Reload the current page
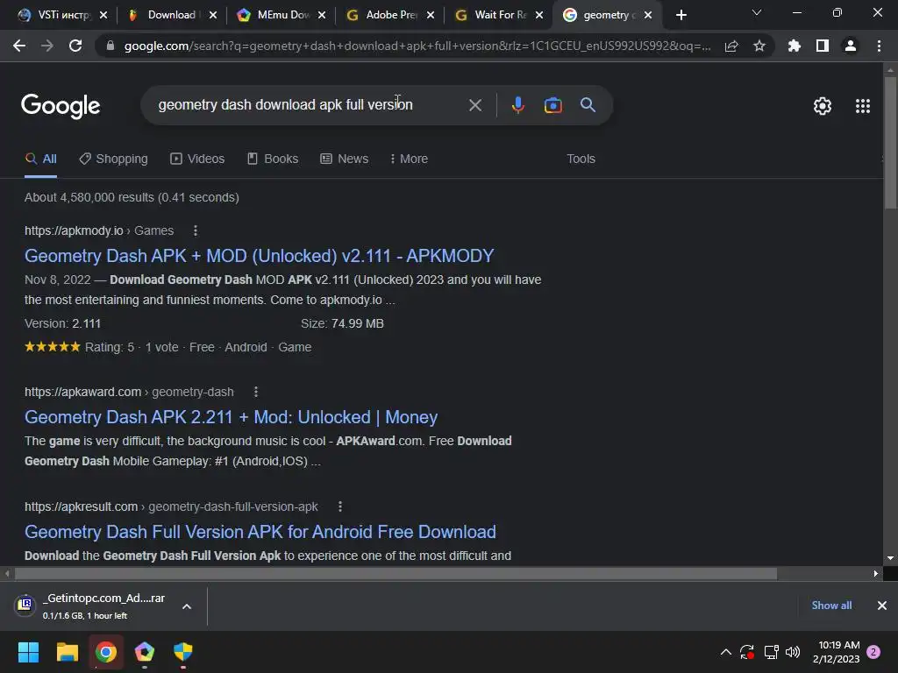The height and width of the screenshot is (673, 898). pos(75,46)
